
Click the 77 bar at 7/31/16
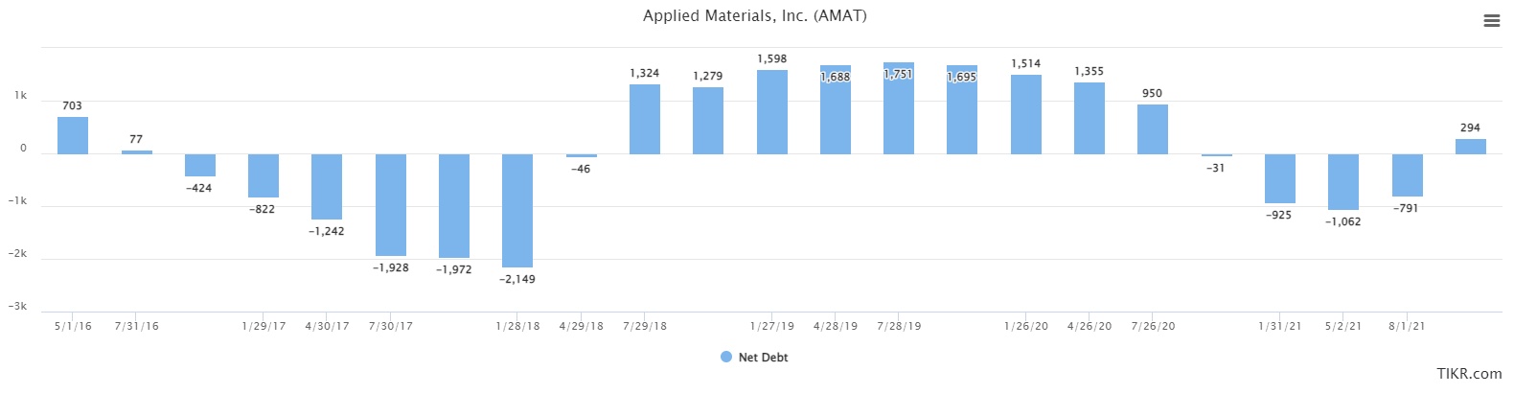136,151
